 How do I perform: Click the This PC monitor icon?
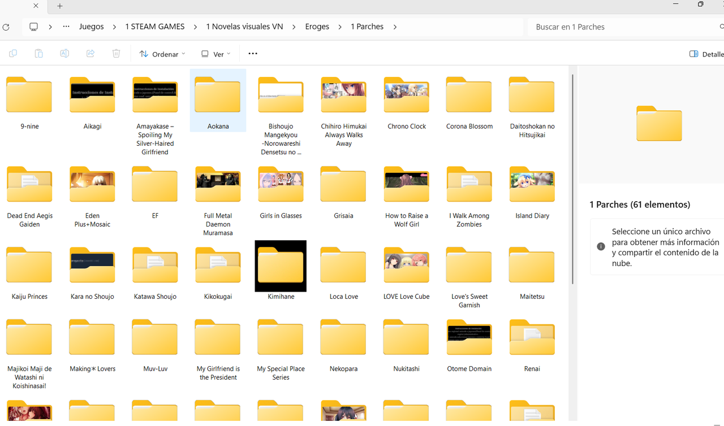click(x=34, y=27)
